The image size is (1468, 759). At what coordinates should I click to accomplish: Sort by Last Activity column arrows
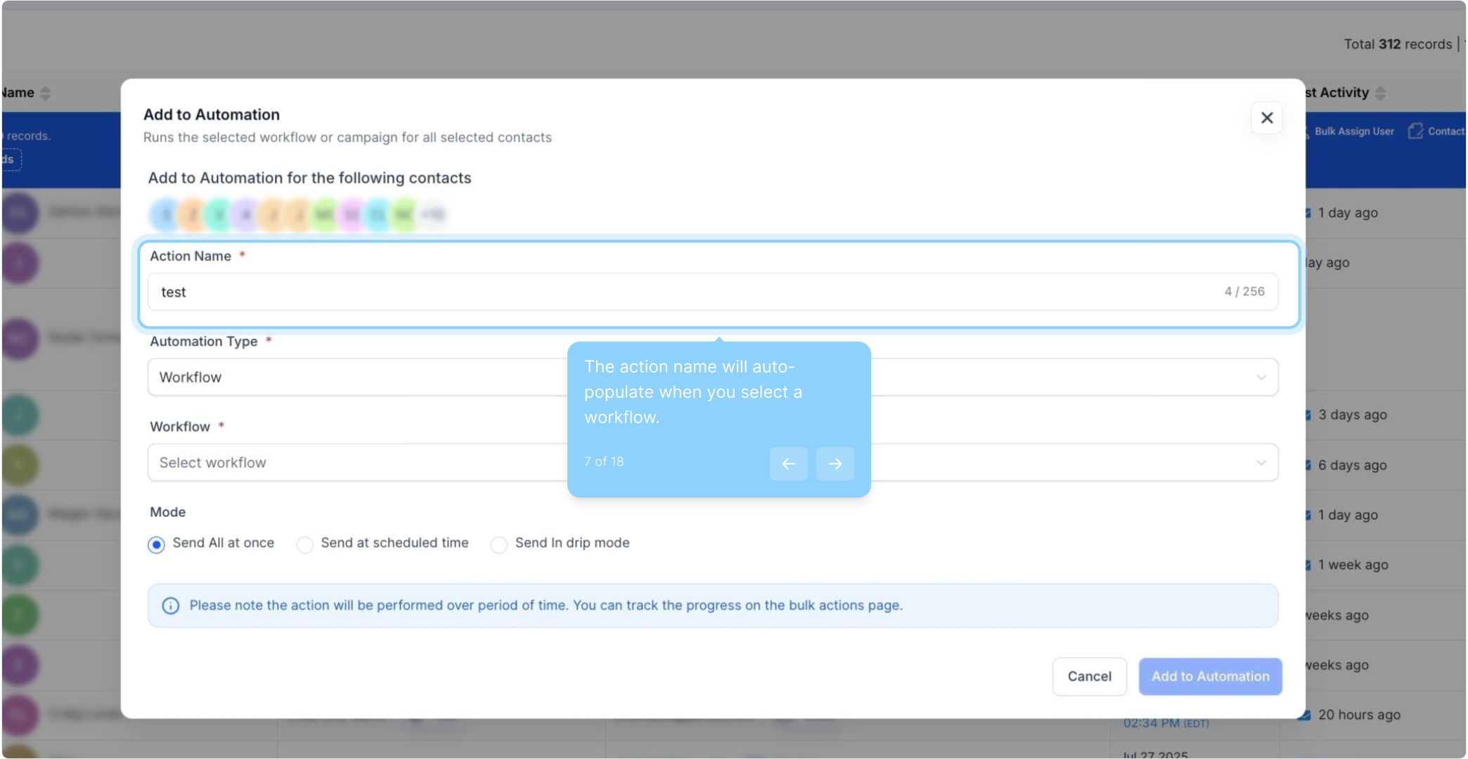tap(1380, 93)
